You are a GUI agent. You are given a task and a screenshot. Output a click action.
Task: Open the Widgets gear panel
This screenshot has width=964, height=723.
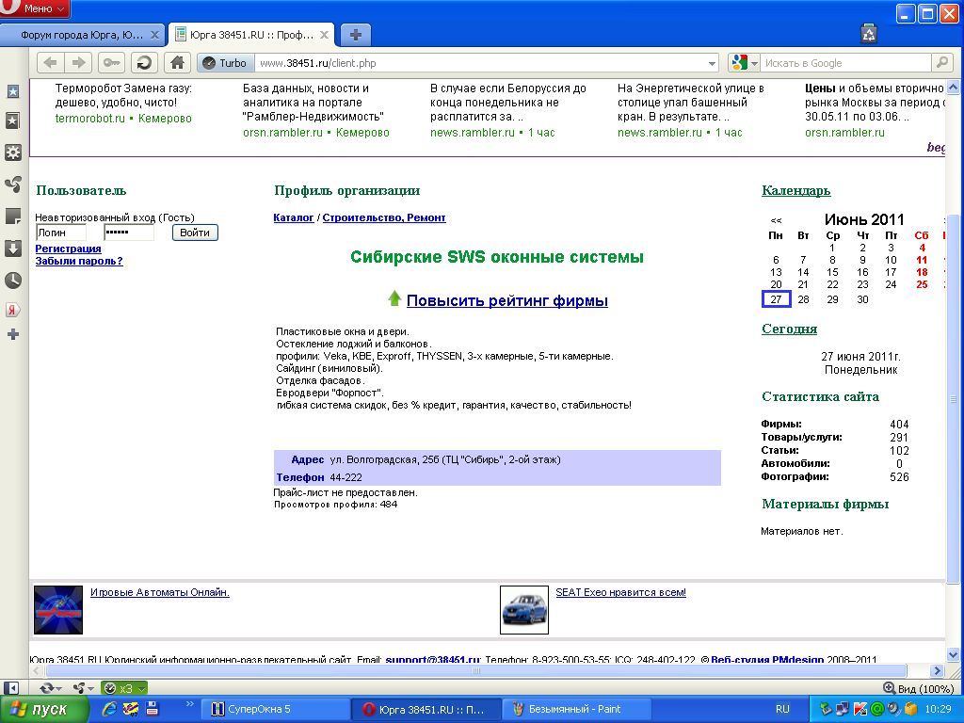[13, 153]
